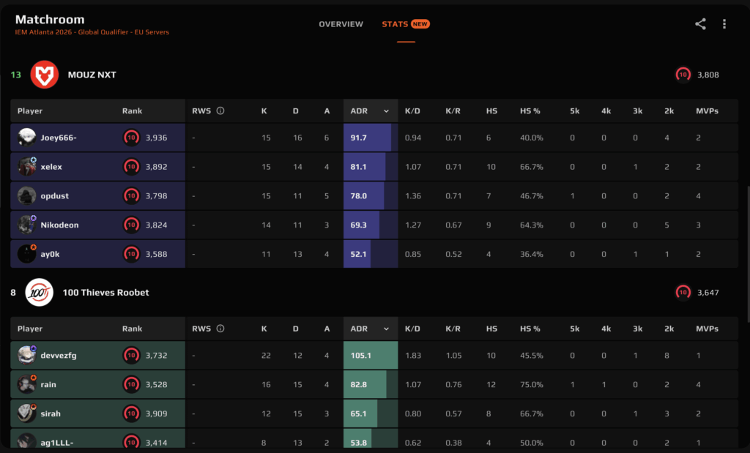Click opdust level 10 rank badge
Screen dimensions: 750x453
pyautogui.click(x=132, y=196)
